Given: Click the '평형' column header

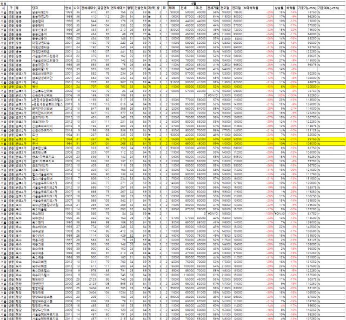Looking at the screenshot, I should [130, 8].
